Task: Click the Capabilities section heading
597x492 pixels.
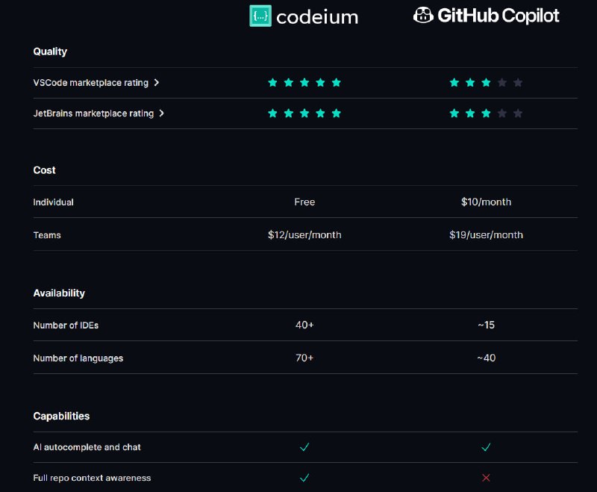Action: pos(61,416)
